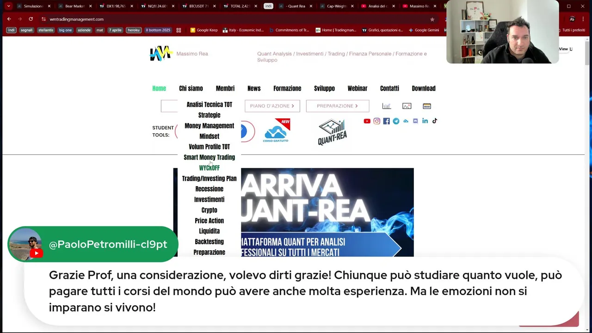Switch to the Simulazione tab
Viewport: 592px width, 333px height.
point(33,6)
